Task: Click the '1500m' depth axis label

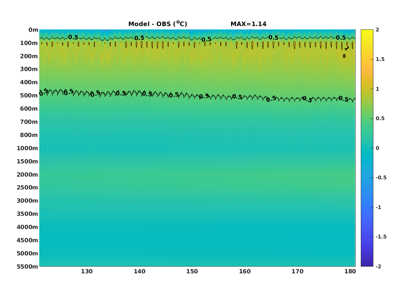Action: [x=27, y=161]
